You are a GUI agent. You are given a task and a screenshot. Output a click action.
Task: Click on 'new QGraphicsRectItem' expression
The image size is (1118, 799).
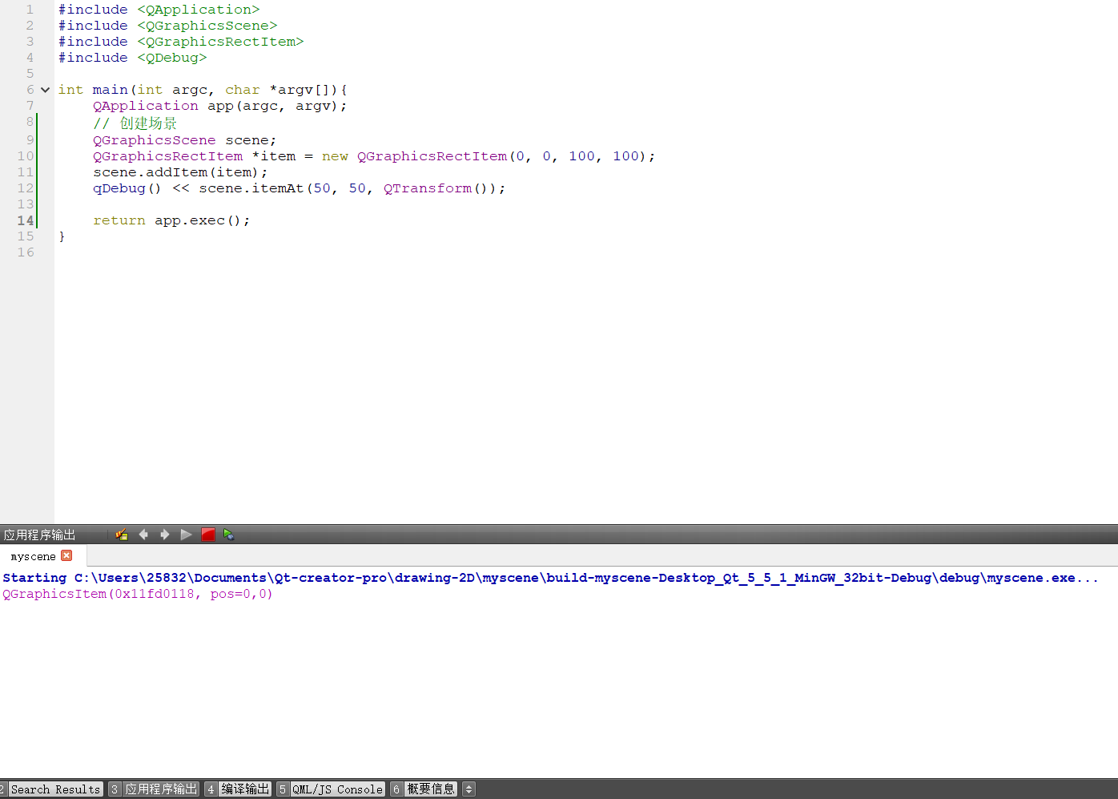pos(415,156)
